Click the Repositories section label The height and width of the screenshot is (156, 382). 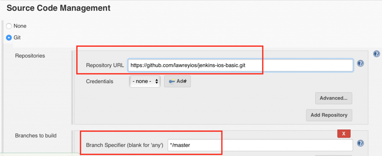[x=30, y=56]
